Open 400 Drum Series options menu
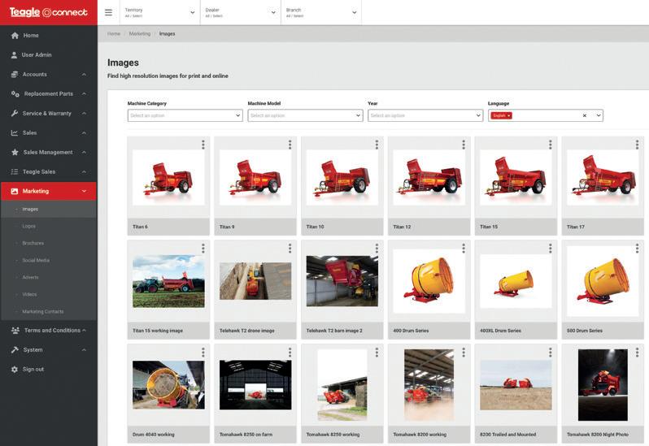Image resolution: width=649 pixels, height=446 pixels. click(464, 248)
